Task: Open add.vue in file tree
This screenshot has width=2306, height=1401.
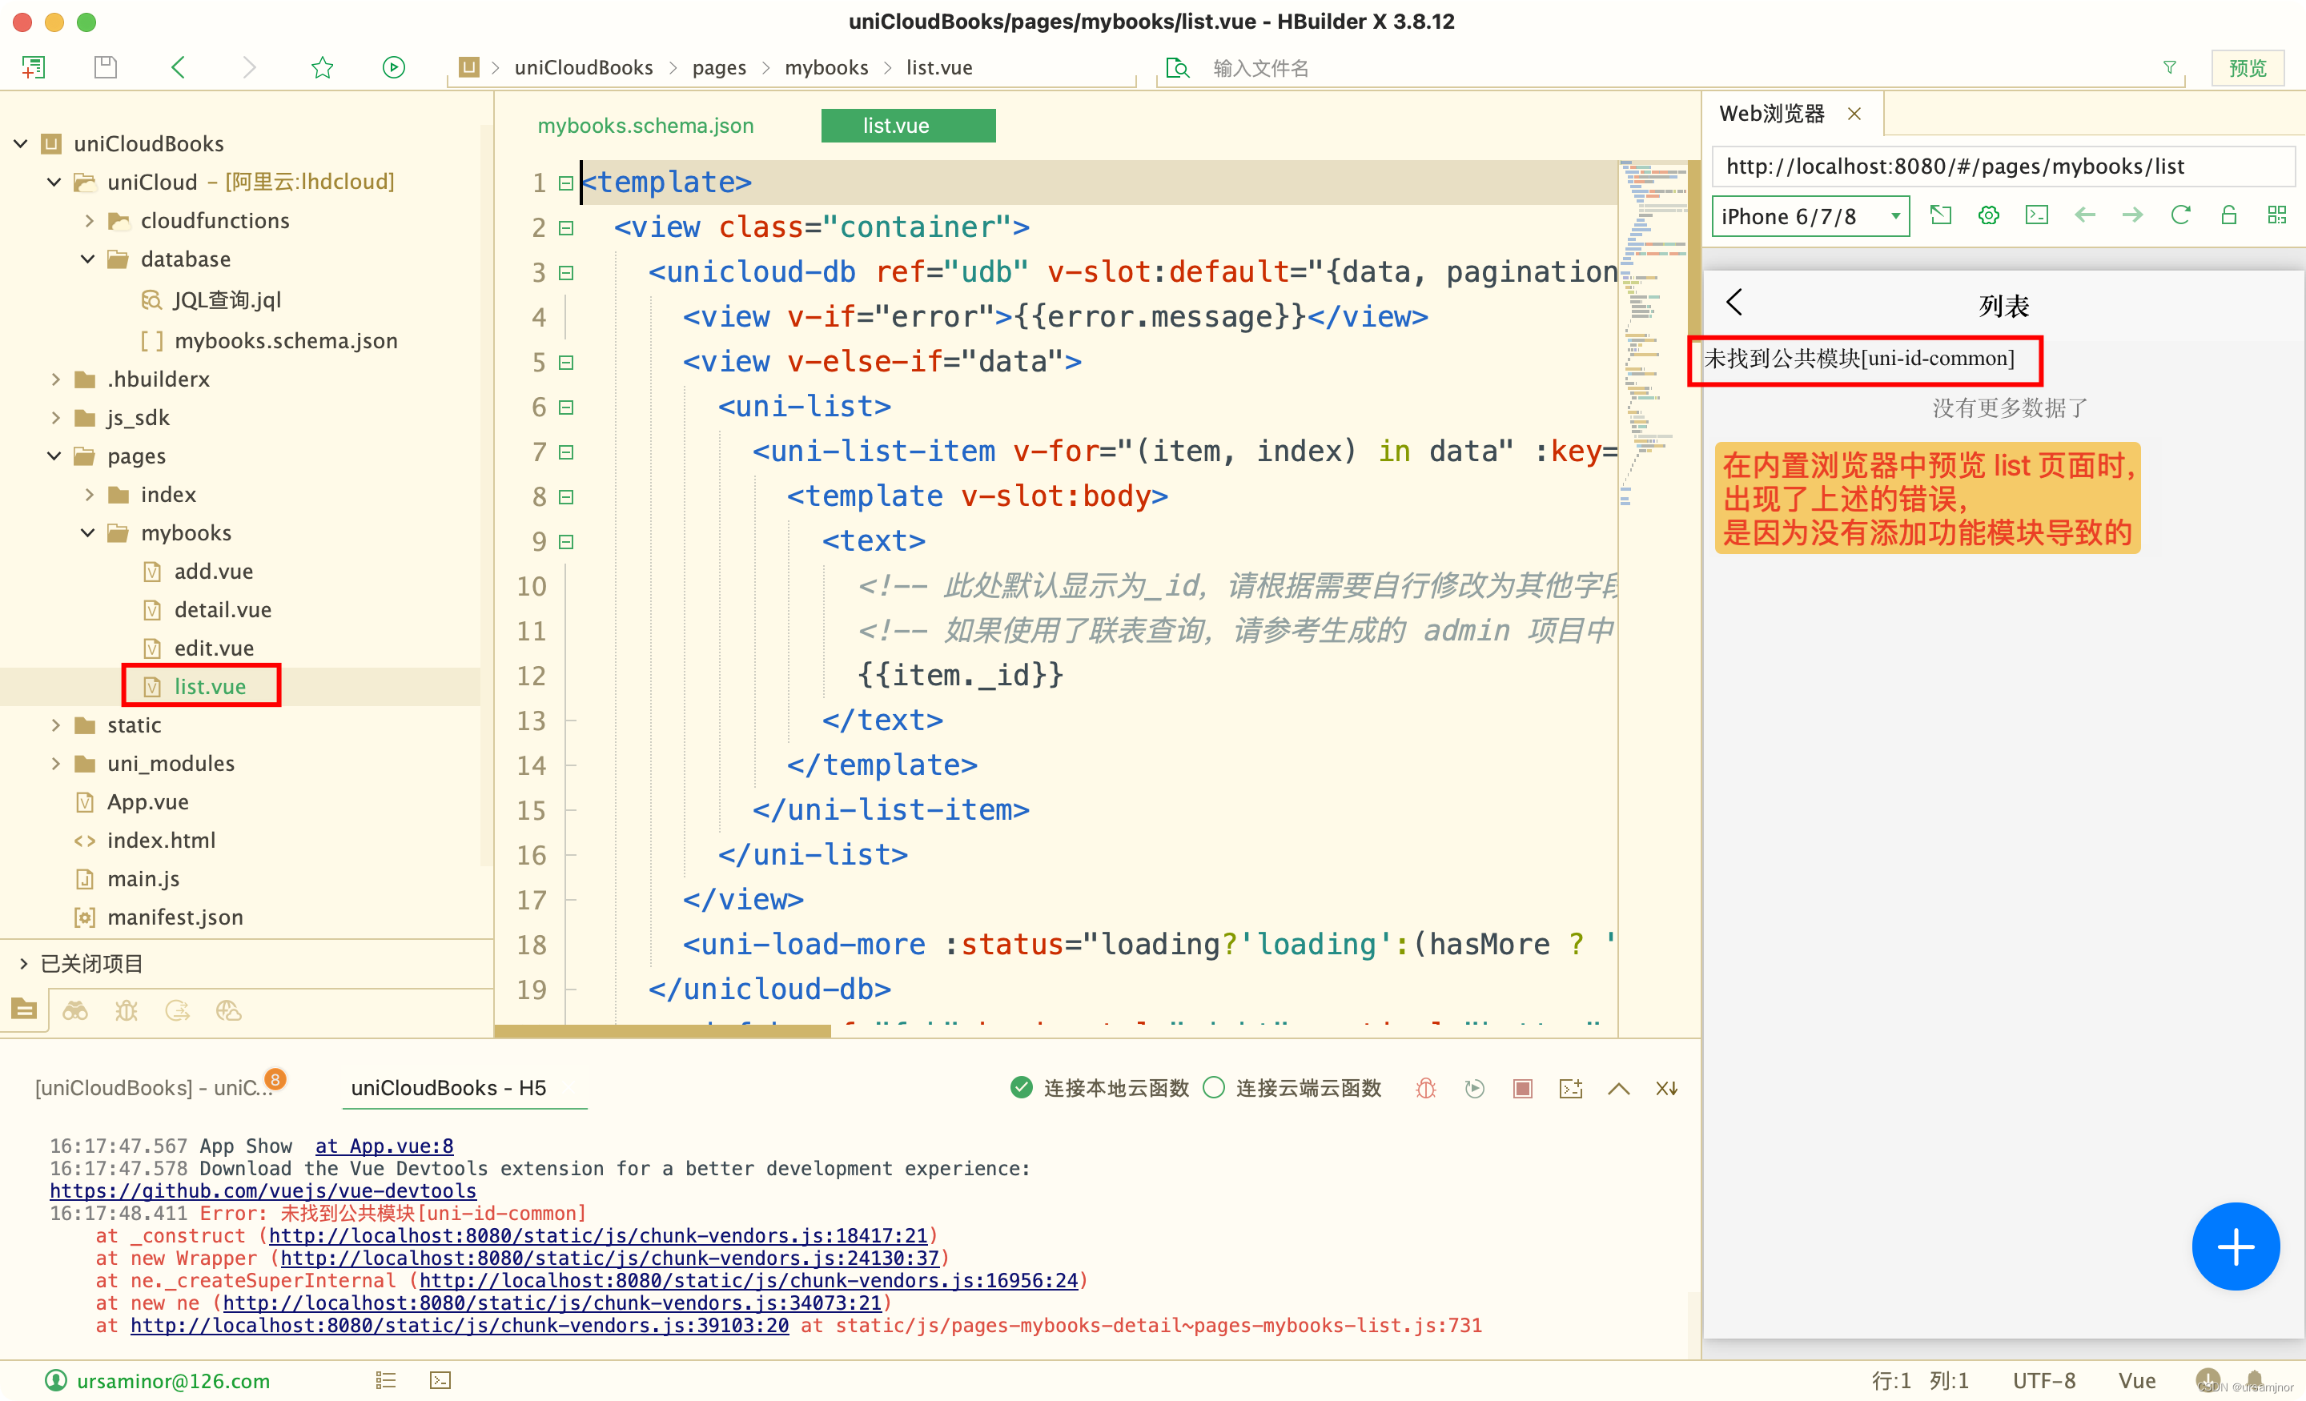Action: (x=212, y=571)
